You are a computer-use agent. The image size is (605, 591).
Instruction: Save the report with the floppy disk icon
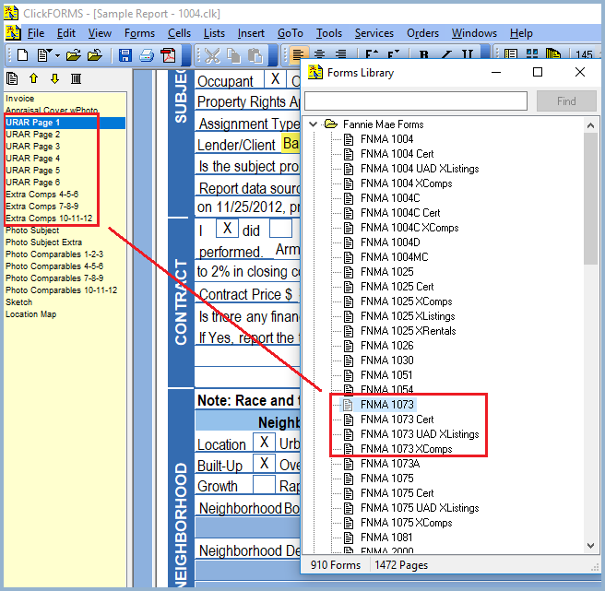pos(125,55)
